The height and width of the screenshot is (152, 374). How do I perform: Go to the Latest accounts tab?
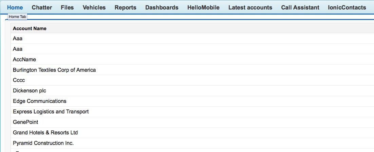click(x=250, y=7)
